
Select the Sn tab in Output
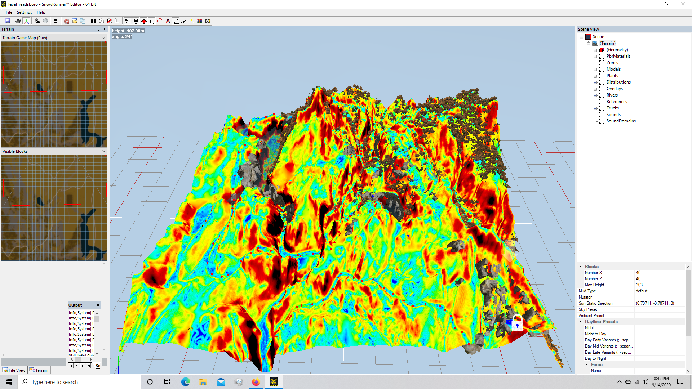[98, 366]
